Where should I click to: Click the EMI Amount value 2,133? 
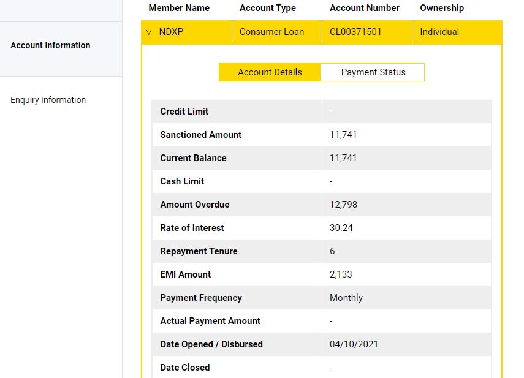click(x=341, y=274)
